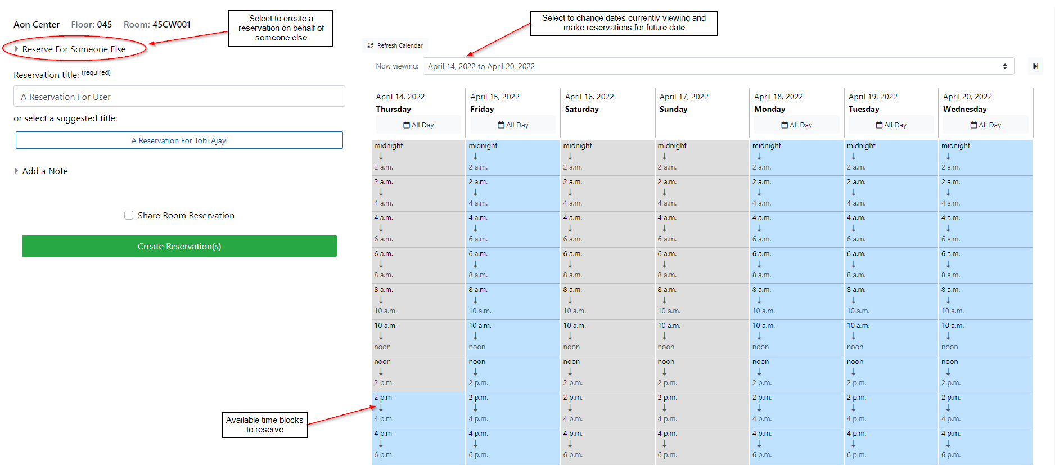Select Monday 2 p.m. to 4 p.m. block
1055x465 pixels.
796,409
